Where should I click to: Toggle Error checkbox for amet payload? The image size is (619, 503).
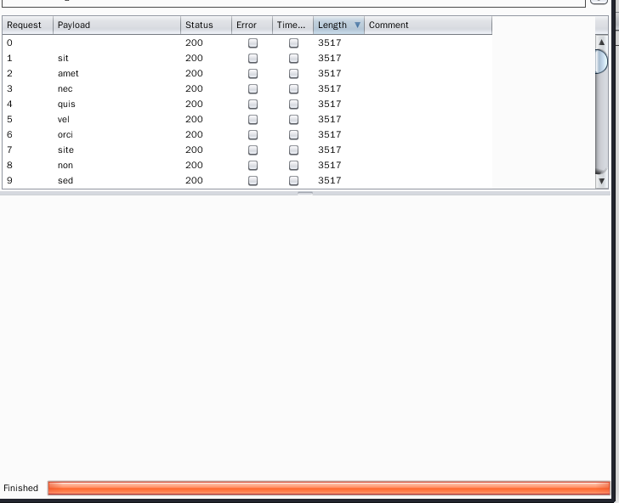pos(253,73)
